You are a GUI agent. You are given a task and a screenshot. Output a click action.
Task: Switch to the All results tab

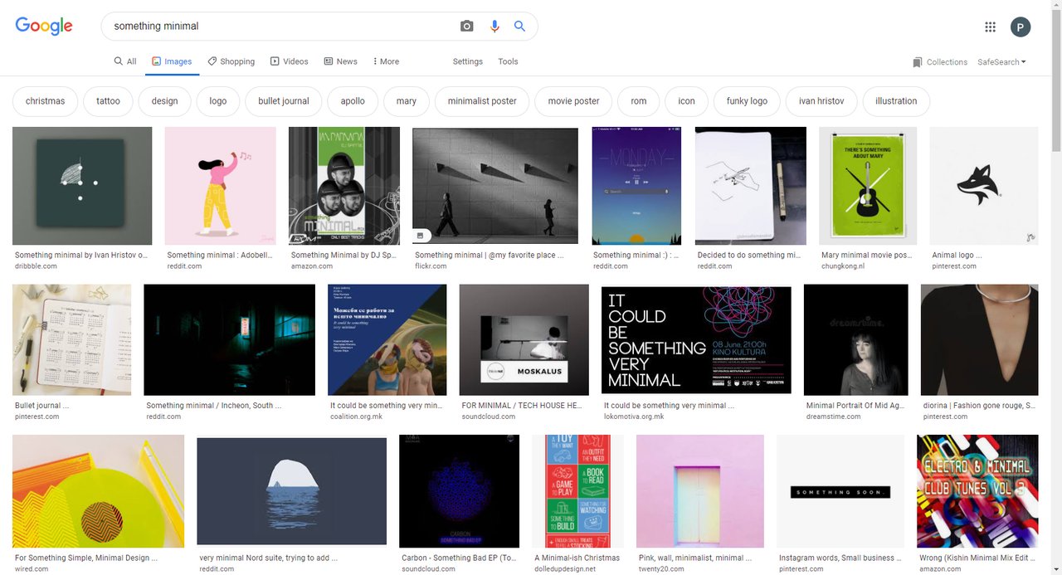pos(125,61)
